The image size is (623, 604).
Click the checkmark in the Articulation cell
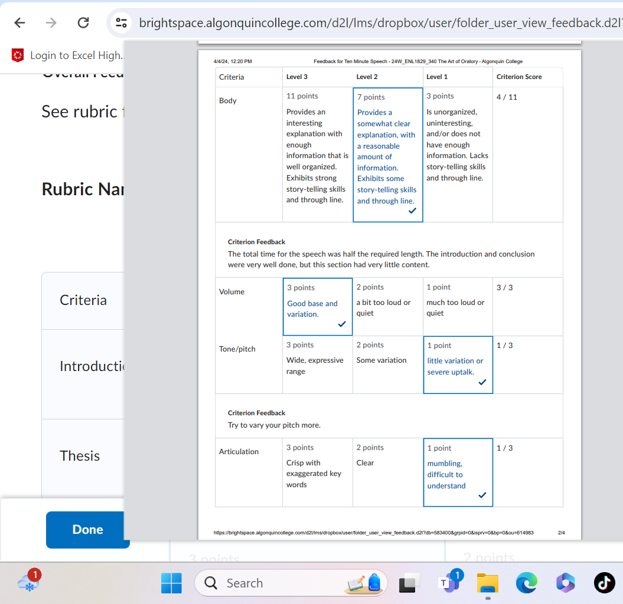482,495
